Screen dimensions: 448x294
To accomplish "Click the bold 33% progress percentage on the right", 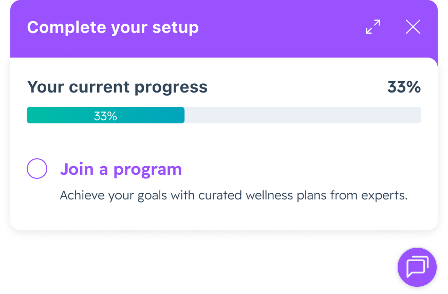I will pos(404,87).
